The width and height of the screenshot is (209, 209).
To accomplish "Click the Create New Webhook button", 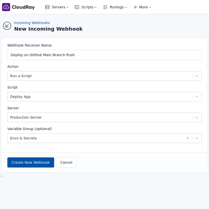I will click(x=31, y=162).
